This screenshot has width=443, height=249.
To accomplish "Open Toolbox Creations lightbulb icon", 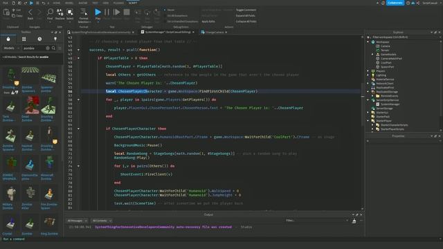I will (55, 39).
